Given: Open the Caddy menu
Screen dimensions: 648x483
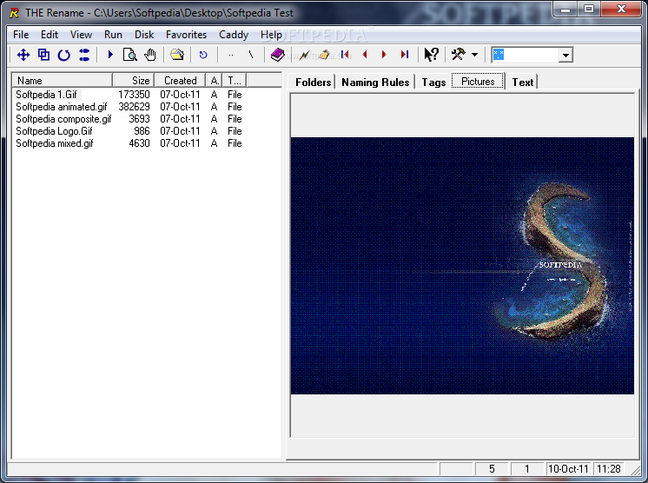Looking at the screenshot, I should [234, 35].
